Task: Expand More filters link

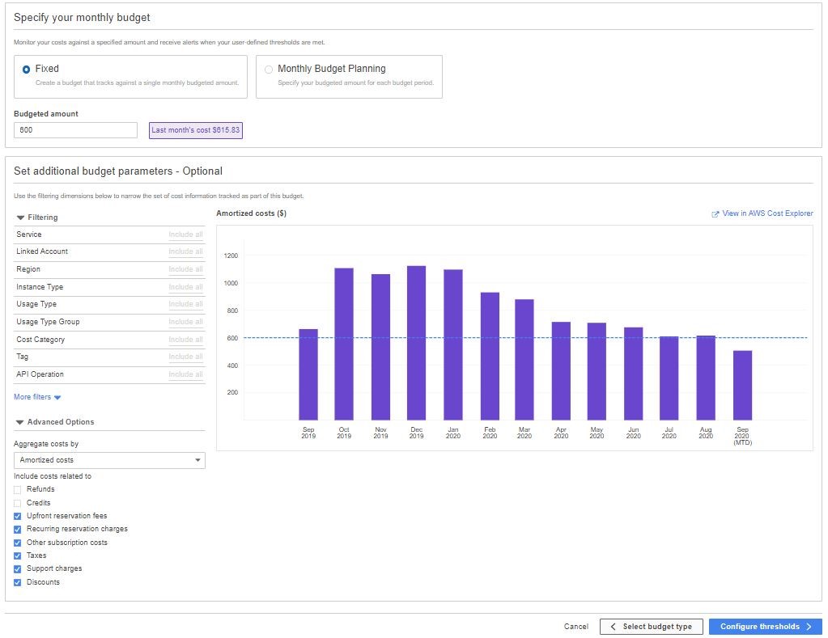Action: tap(37, 397)
